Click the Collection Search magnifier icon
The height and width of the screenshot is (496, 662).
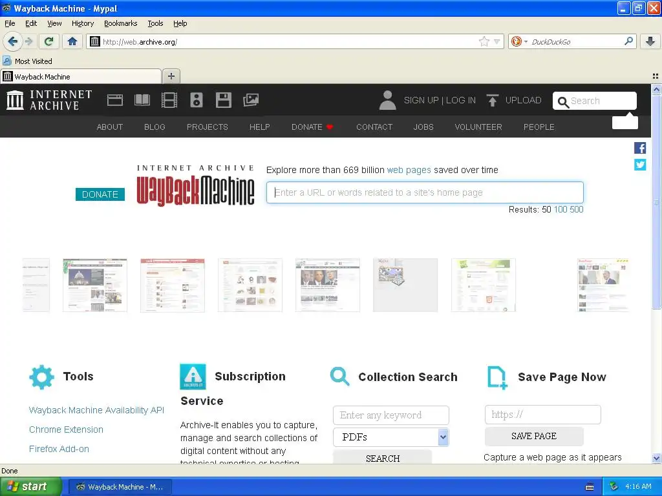(x=340, y=377)
